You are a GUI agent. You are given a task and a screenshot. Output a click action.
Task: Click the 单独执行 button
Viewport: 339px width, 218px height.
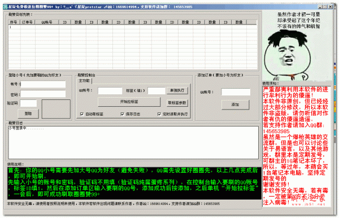(177, 90)
